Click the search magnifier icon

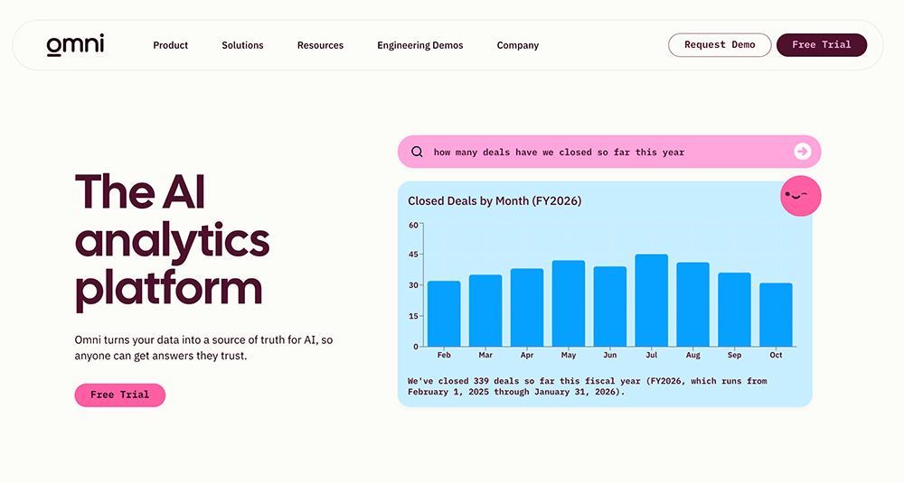417,152
